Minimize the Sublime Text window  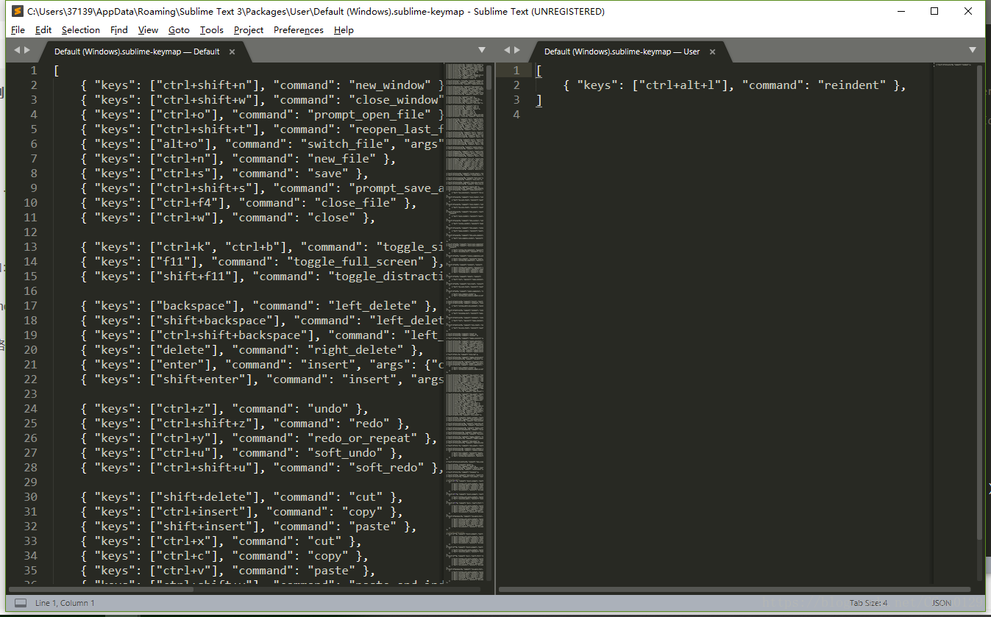[901, 11]
